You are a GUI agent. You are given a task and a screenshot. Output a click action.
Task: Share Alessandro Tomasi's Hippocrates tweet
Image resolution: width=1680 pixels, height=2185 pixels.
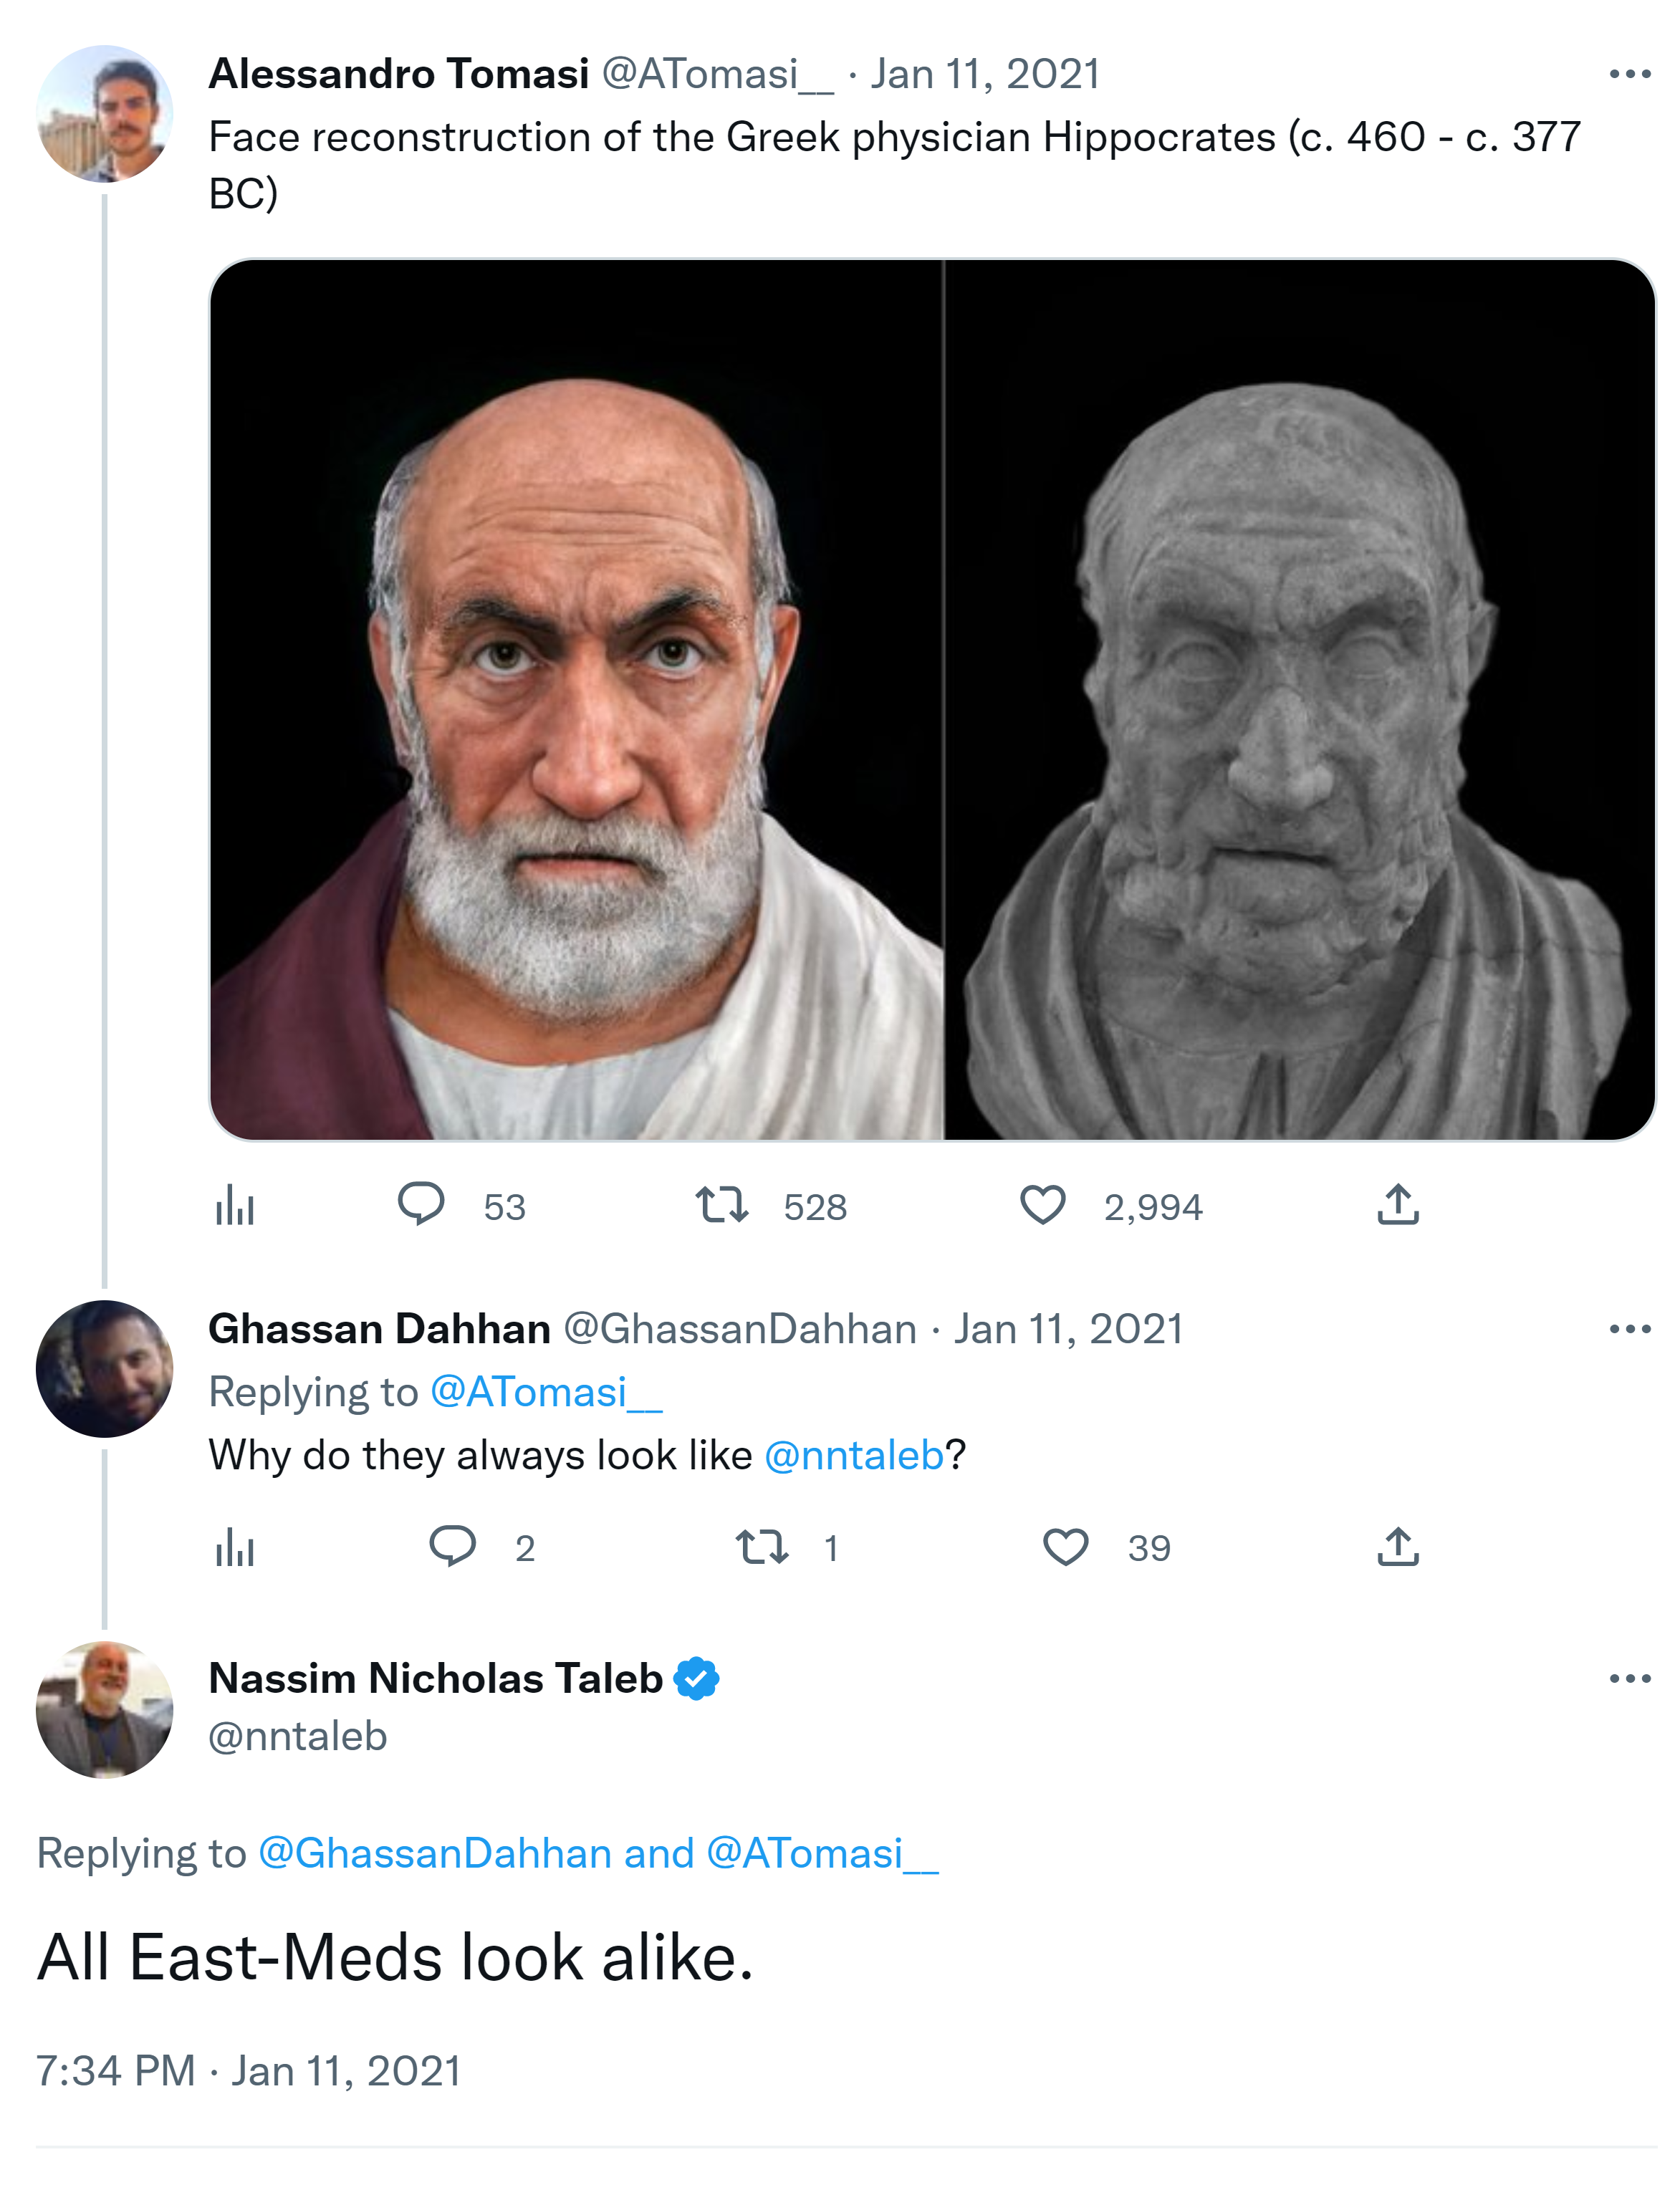(x=1398, y=1204)
